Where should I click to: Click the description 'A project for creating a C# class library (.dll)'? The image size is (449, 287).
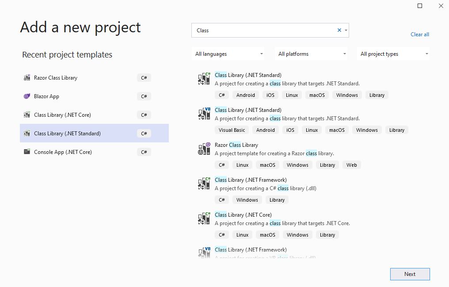click(266, 188)
